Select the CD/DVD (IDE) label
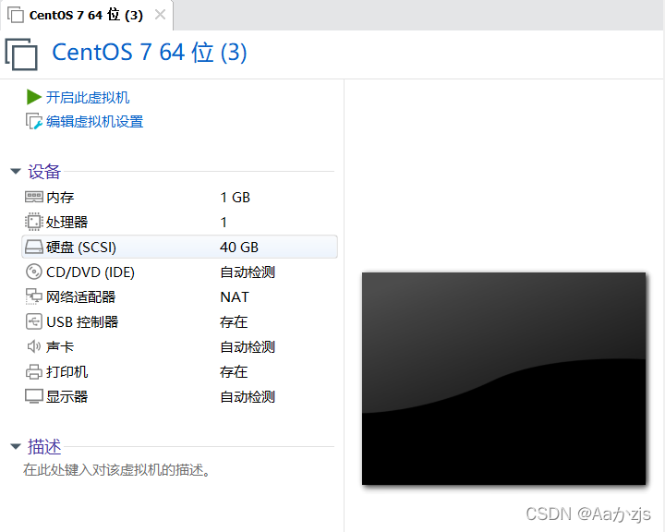This screenshot has width=665, height=532. (x=91, y=272)
